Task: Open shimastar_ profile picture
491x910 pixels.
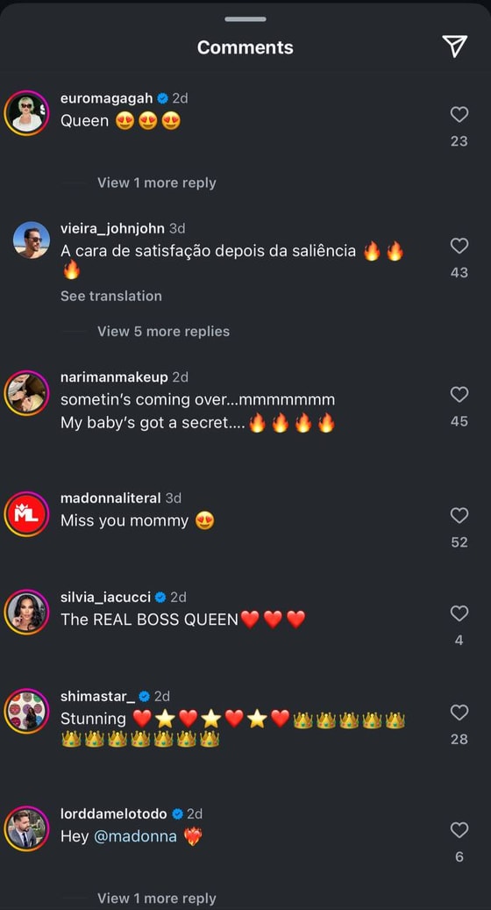Action: pos(26,711)
